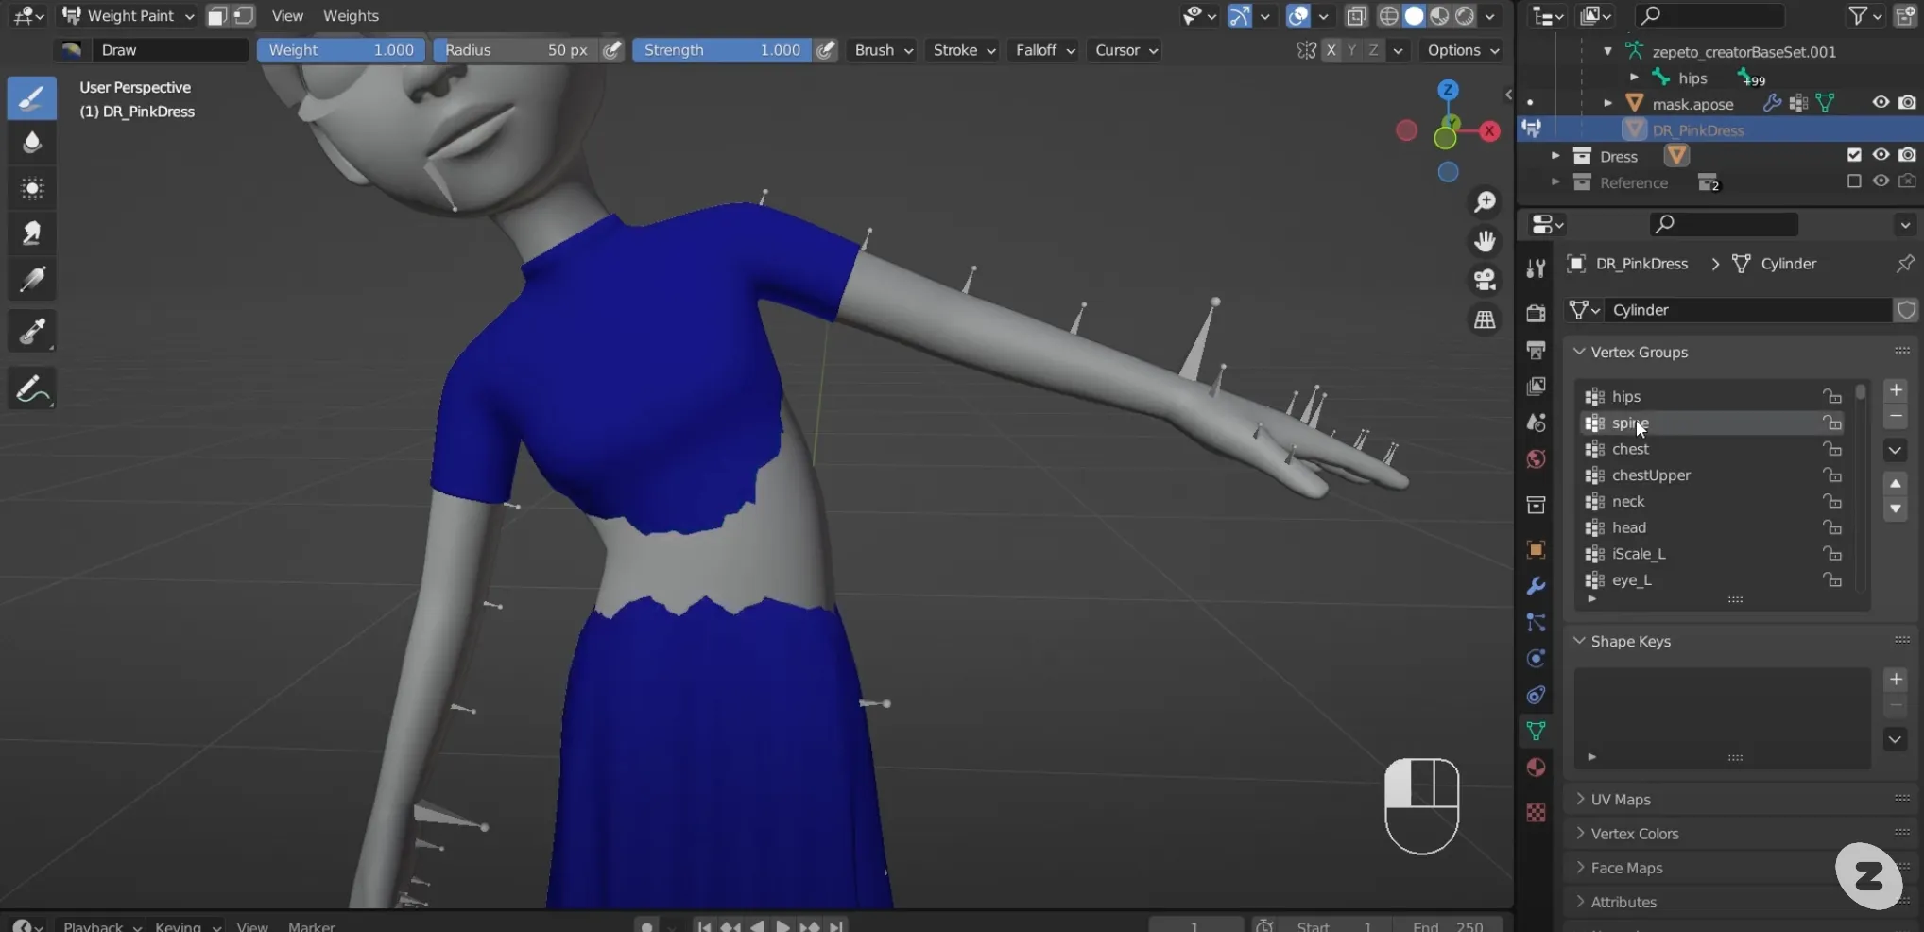Image resolution: width=1924 pixels, height=932 pixels.
Task: Enable the Reference collection checkbox
Action: 1854,181
